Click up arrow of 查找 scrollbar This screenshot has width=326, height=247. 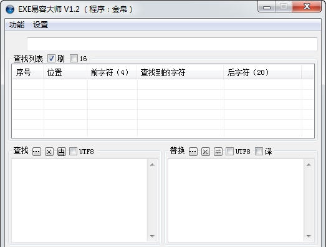152,165
